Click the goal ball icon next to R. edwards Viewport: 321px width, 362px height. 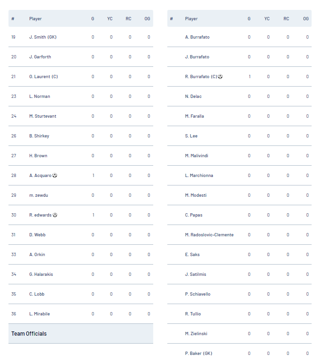coord(55,215)
